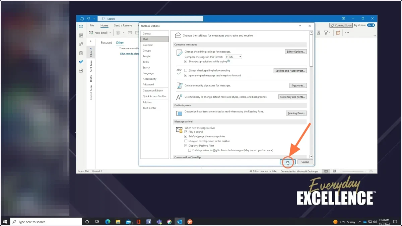Select the Home ribbon tab

click(x=105, y=25)
